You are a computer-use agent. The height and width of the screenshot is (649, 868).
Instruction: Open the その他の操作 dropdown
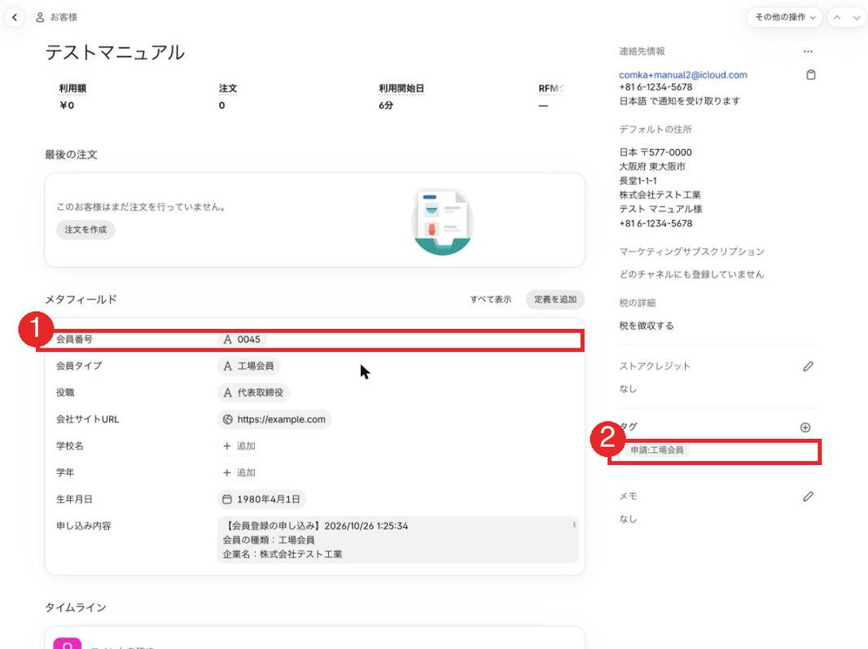click(x=784, y=17)
